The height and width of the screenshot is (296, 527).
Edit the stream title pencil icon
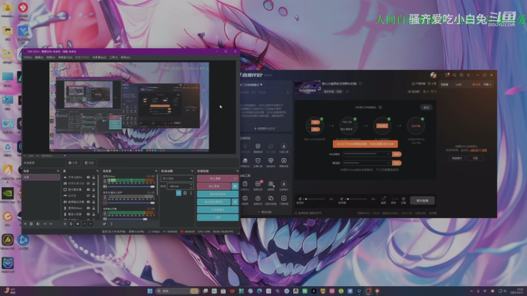(360, 84)
